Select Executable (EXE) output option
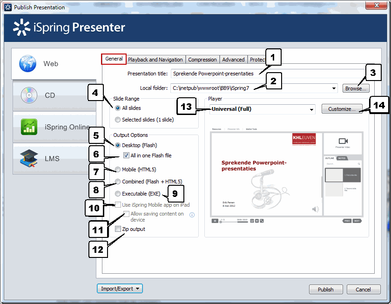Screen dimensions: 391x304 click(x=118, y=194)
